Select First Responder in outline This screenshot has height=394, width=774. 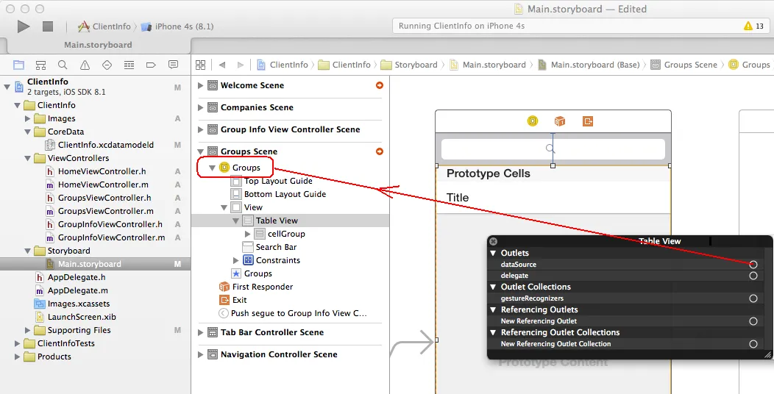(x=256, y=287)
